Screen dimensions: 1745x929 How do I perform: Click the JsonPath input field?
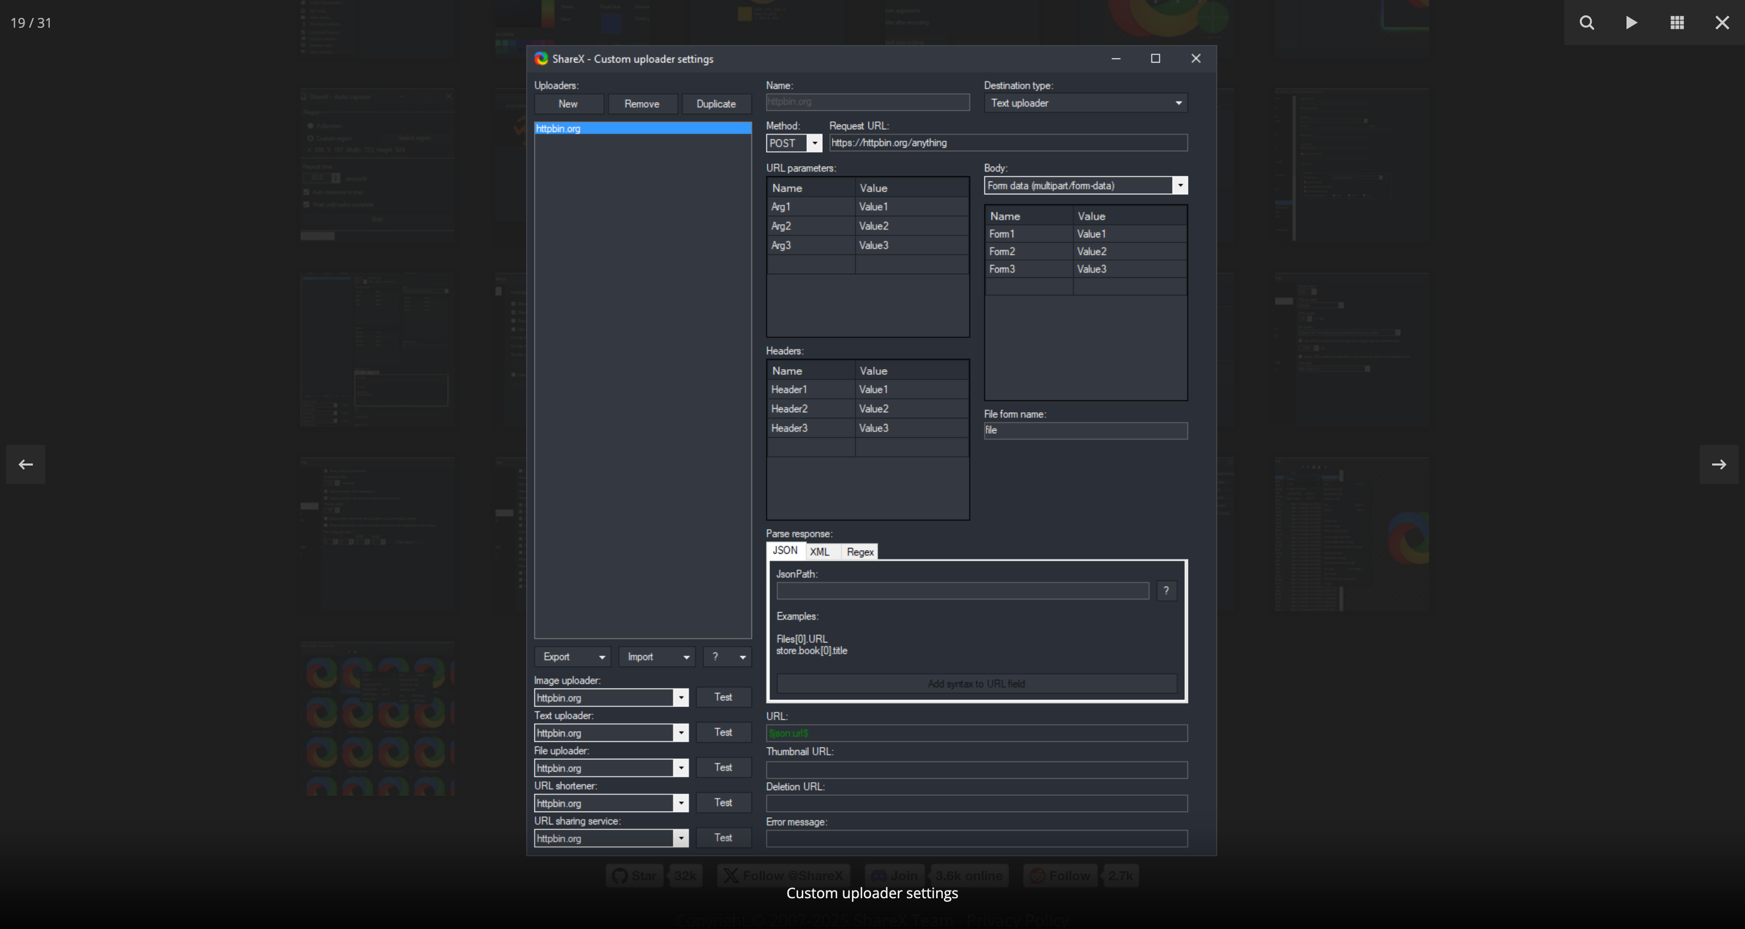(x=963, y=591)
